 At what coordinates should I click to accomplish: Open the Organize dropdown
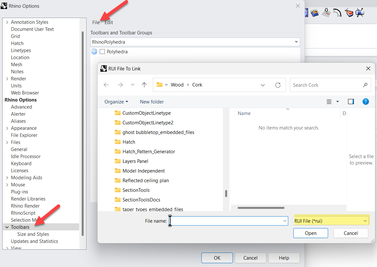click(116, 102)
